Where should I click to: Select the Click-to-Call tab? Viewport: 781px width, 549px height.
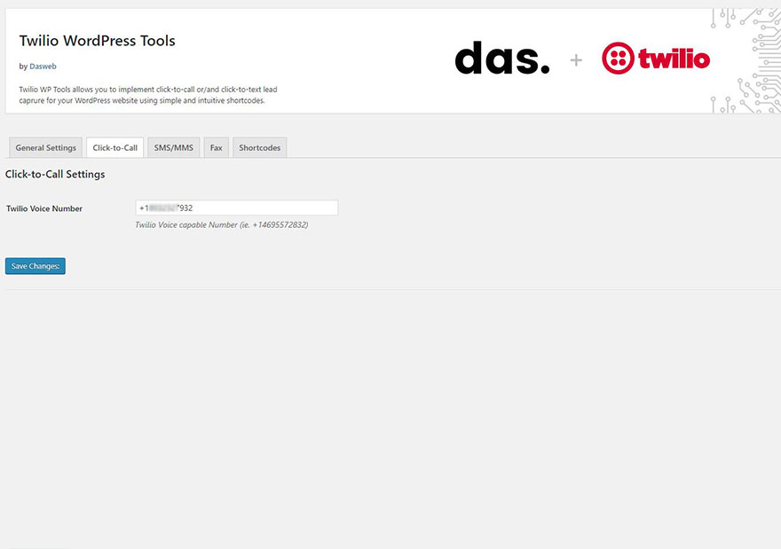115,148
